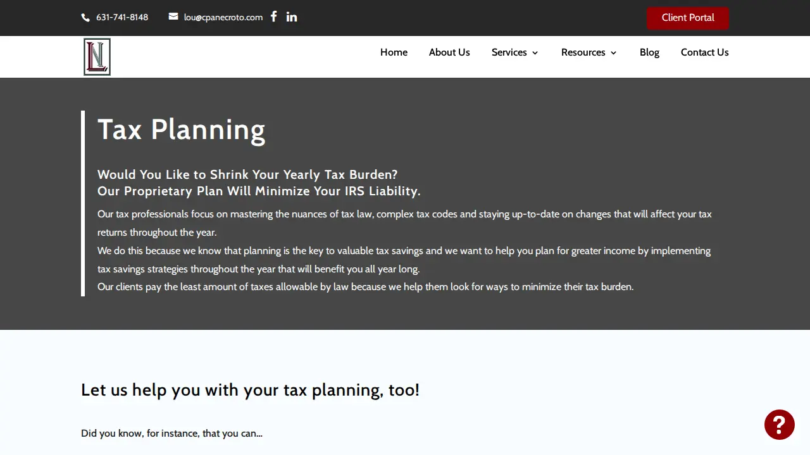Open the Blog menu item
The image size is (810, 455).
pos(649,52)
